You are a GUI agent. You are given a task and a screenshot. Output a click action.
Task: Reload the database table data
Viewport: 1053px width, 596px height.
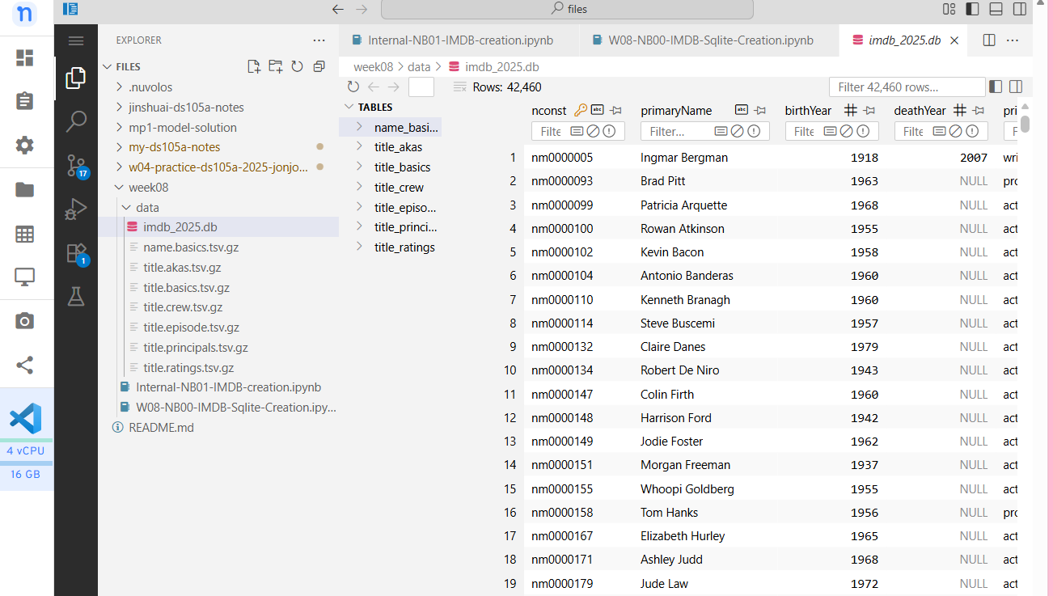(x=353, y=87)
